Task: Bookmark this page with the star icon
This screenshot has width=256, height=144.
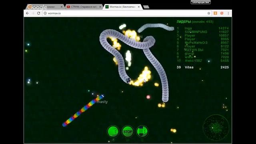Action: pos(209,13)
